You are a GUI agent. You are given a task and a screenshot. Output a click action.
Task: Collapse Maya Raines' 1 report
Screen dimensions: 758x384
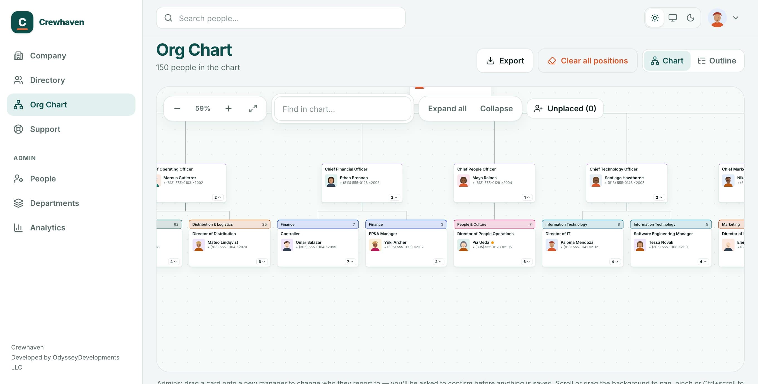(x=526, y=197)
